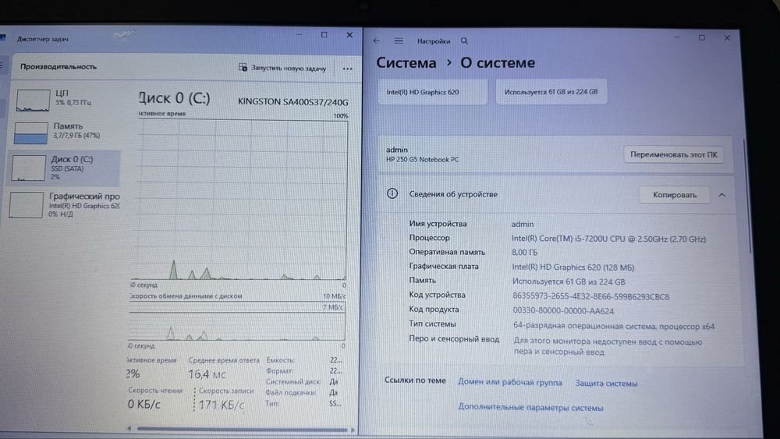Maximize the Task Manager window
This screenshot has width=780, height=439.
[x=324, y=35]
